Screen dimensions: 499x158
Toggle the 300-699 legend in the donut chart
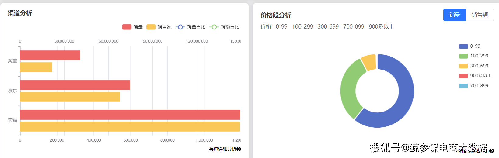(x=473, y=66)
